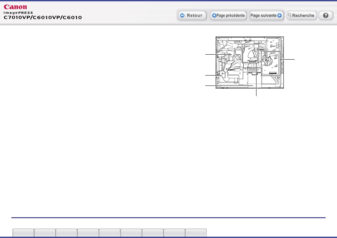Image resolution: width=337 pixels, height=238 pixels.
Task: Select the seventh blank bottom tab
Action: pos(153,233)
